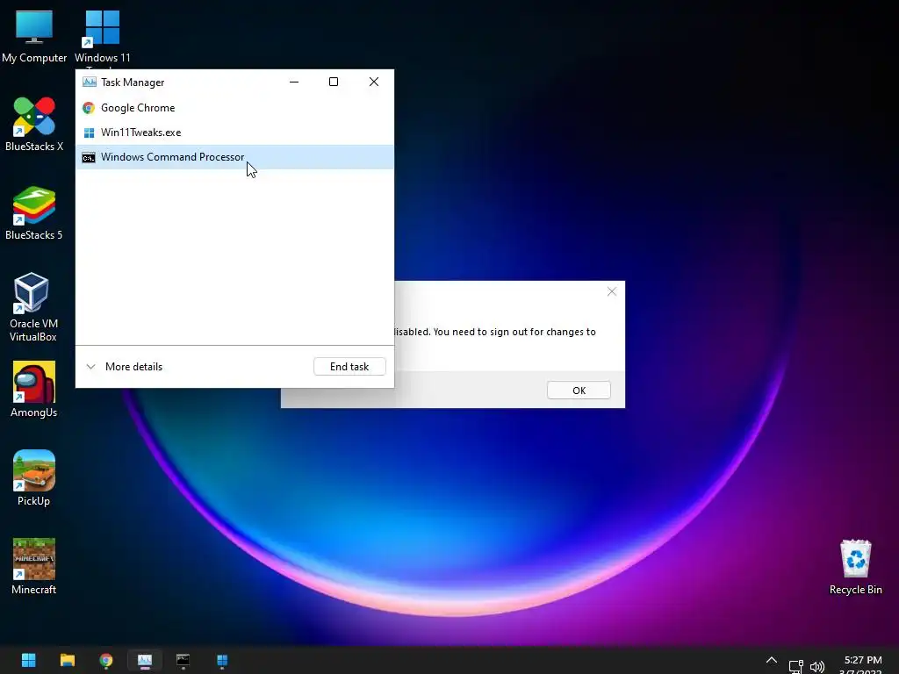The width and height of the screenshot is (899, 674).
Task: Open the Start menu button
Action: coord(29,660)
